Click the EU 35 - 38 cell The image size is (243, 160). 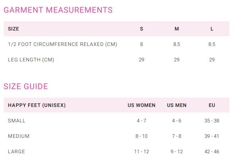coord(212,121)
